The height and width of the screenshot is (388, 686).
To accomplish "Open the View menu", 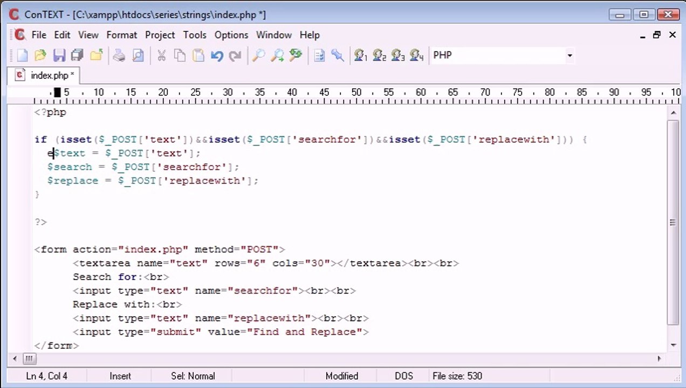I will coord(88,34).
